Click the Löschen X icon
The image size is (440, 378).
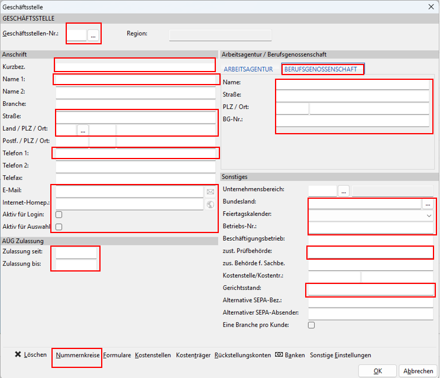pos(18,354)
